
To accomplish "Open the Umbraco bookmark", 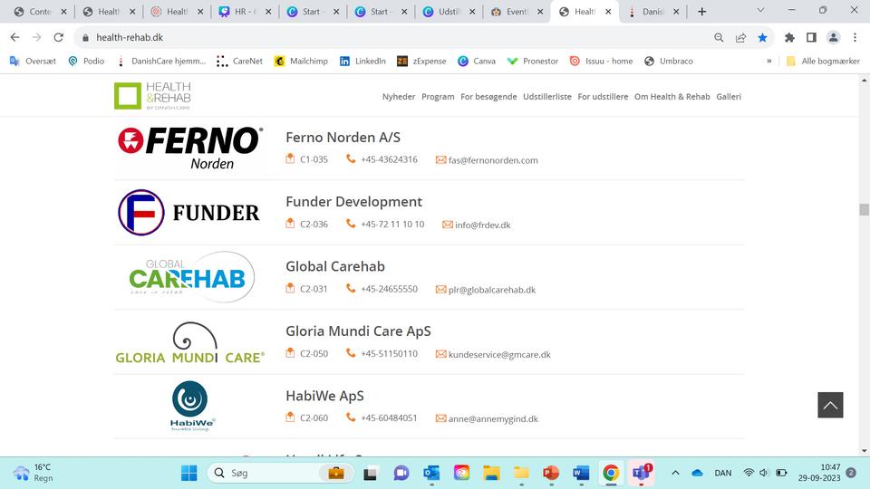I will tap(669, 61).
